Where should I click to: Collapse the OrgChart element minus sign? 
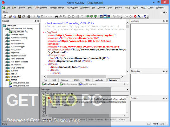coord(44,32)
